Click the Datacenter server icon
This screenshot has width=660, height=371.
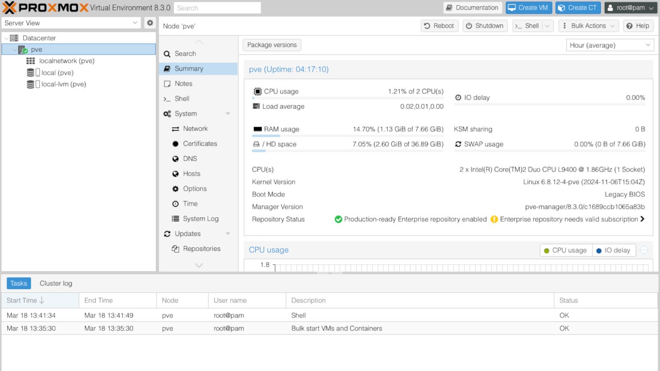[14, 38]
